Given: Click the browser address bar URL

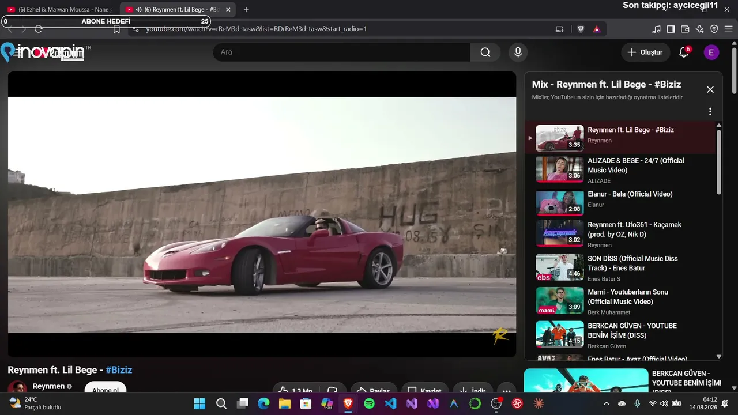Looking at the screenshot, I should (256, 29).
